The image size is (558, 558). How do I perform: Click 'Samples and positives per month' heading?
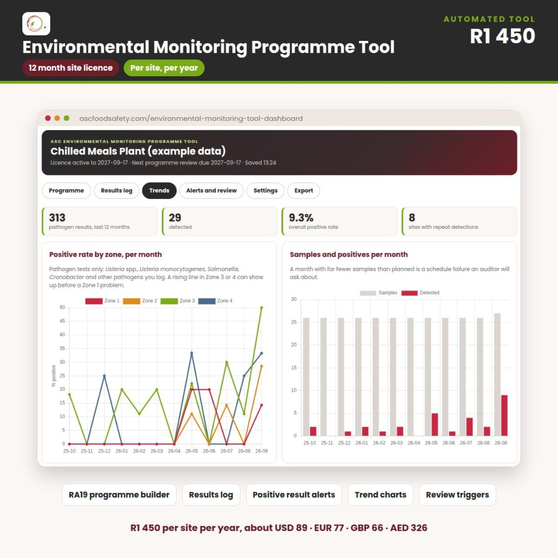pyautogui.click(x=349, y=254)
